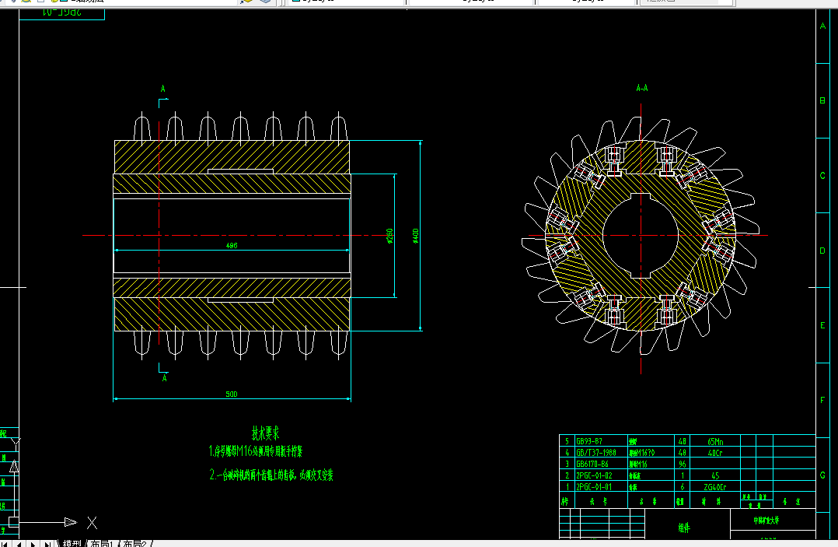Screen dimensions: 838x547
Task: Pick the ø400 diameter dimension text
Action: tap(415, 236)
